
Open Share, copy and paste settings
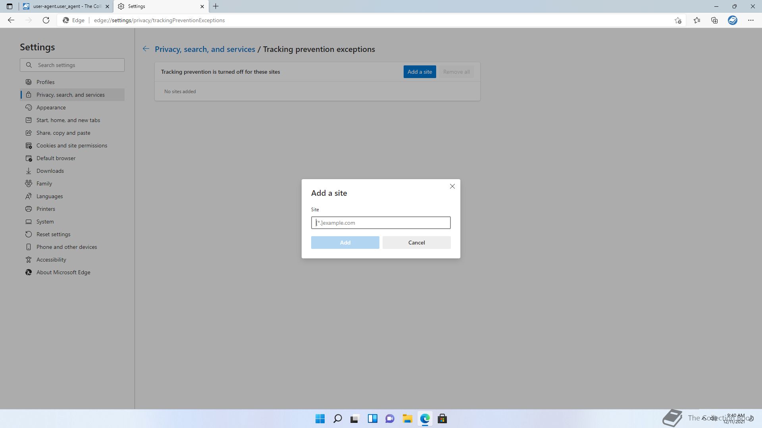(x=72, y=133)
